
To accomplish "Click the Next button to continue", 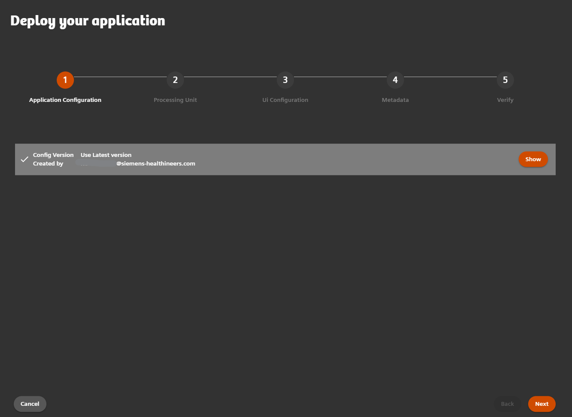I will pyautogui.click(x=541, y=404).
